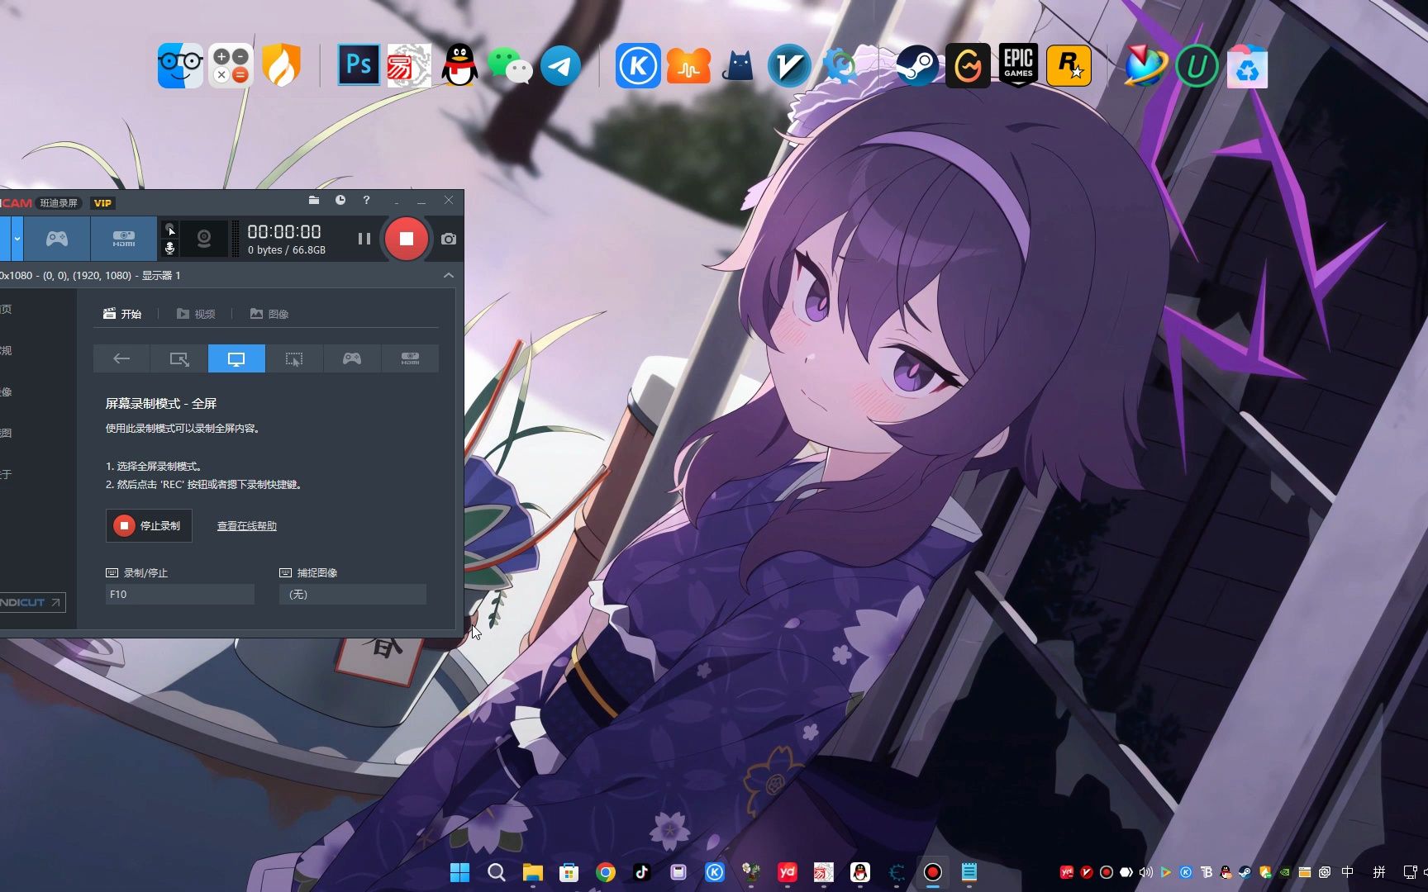Screen dimensions: 1428x892
Task: Click the red stop recording circle button
Action: pyautogui.click(x=406, y=239)
